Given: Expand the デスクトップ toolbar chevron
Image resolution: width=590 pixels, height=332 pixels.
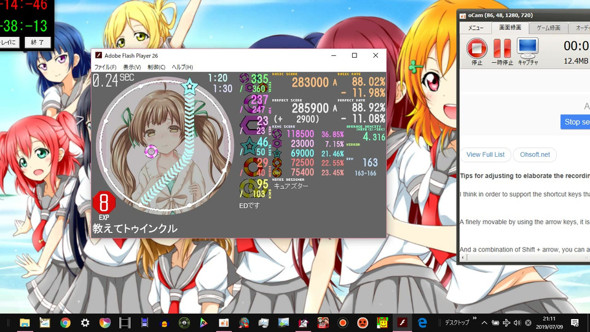Looking at the screenshot, I should pos(474,318).
